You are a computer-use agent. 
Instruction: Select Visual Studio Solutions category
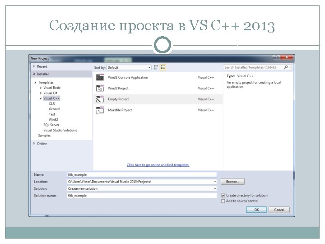60,130
